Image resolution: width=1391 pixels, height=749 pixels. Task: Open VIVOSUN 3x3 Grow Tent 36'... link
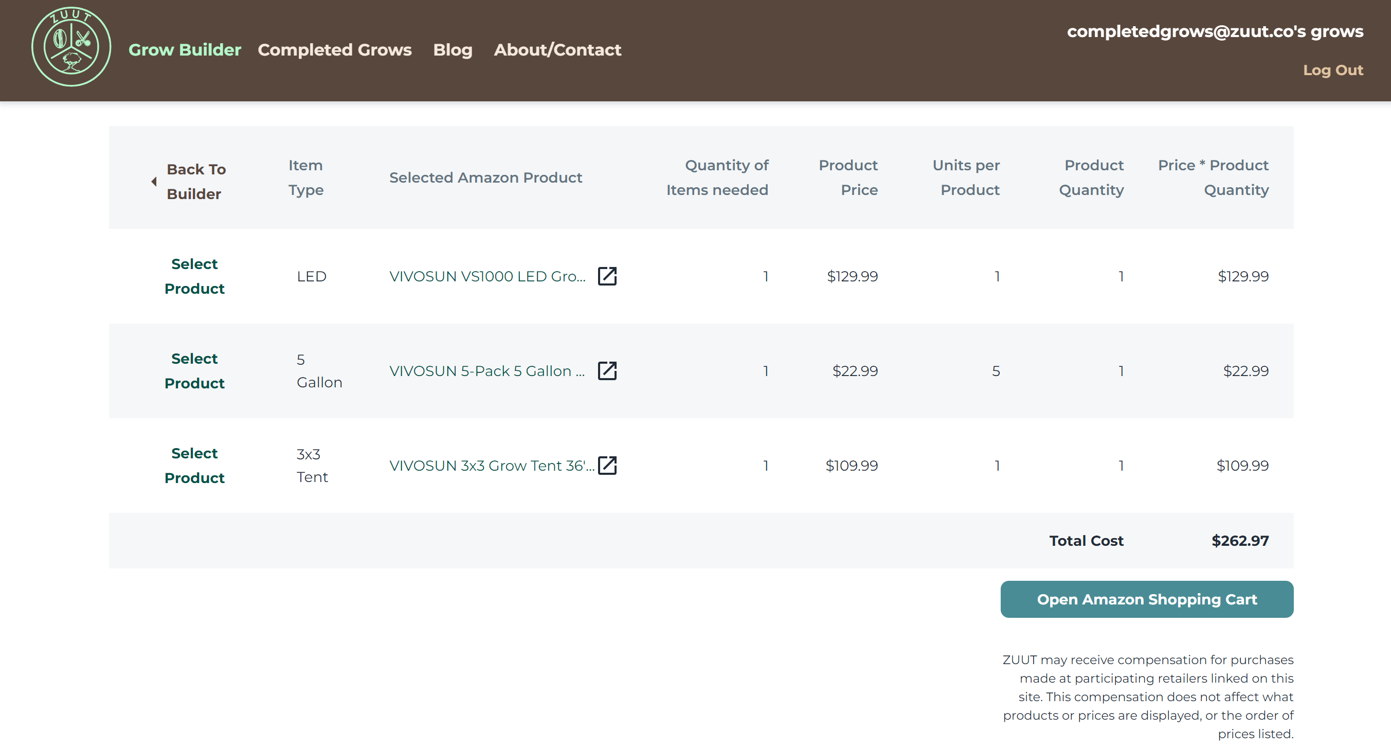[492, 465]
